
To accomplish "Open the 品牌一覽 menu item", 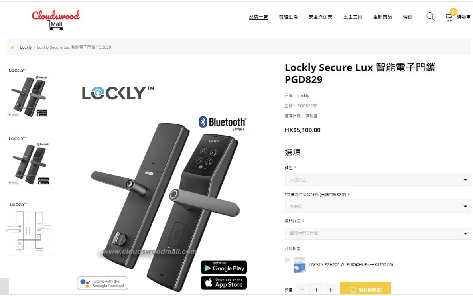I will pos(258,17).
